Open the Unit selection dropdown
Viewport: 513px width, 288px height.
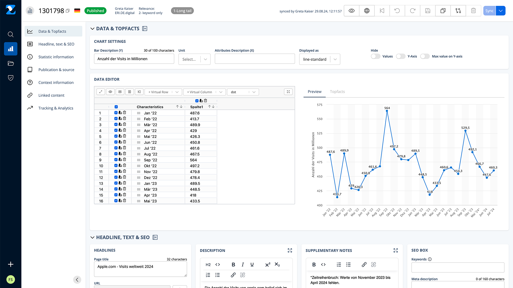pos(194,59)
